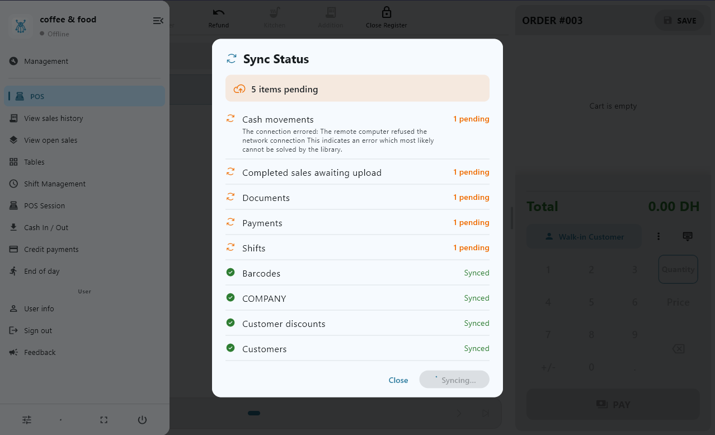The width and height of the screenshot is (715, 435).
Task: Click the Syncing... button
Action: 454,380
